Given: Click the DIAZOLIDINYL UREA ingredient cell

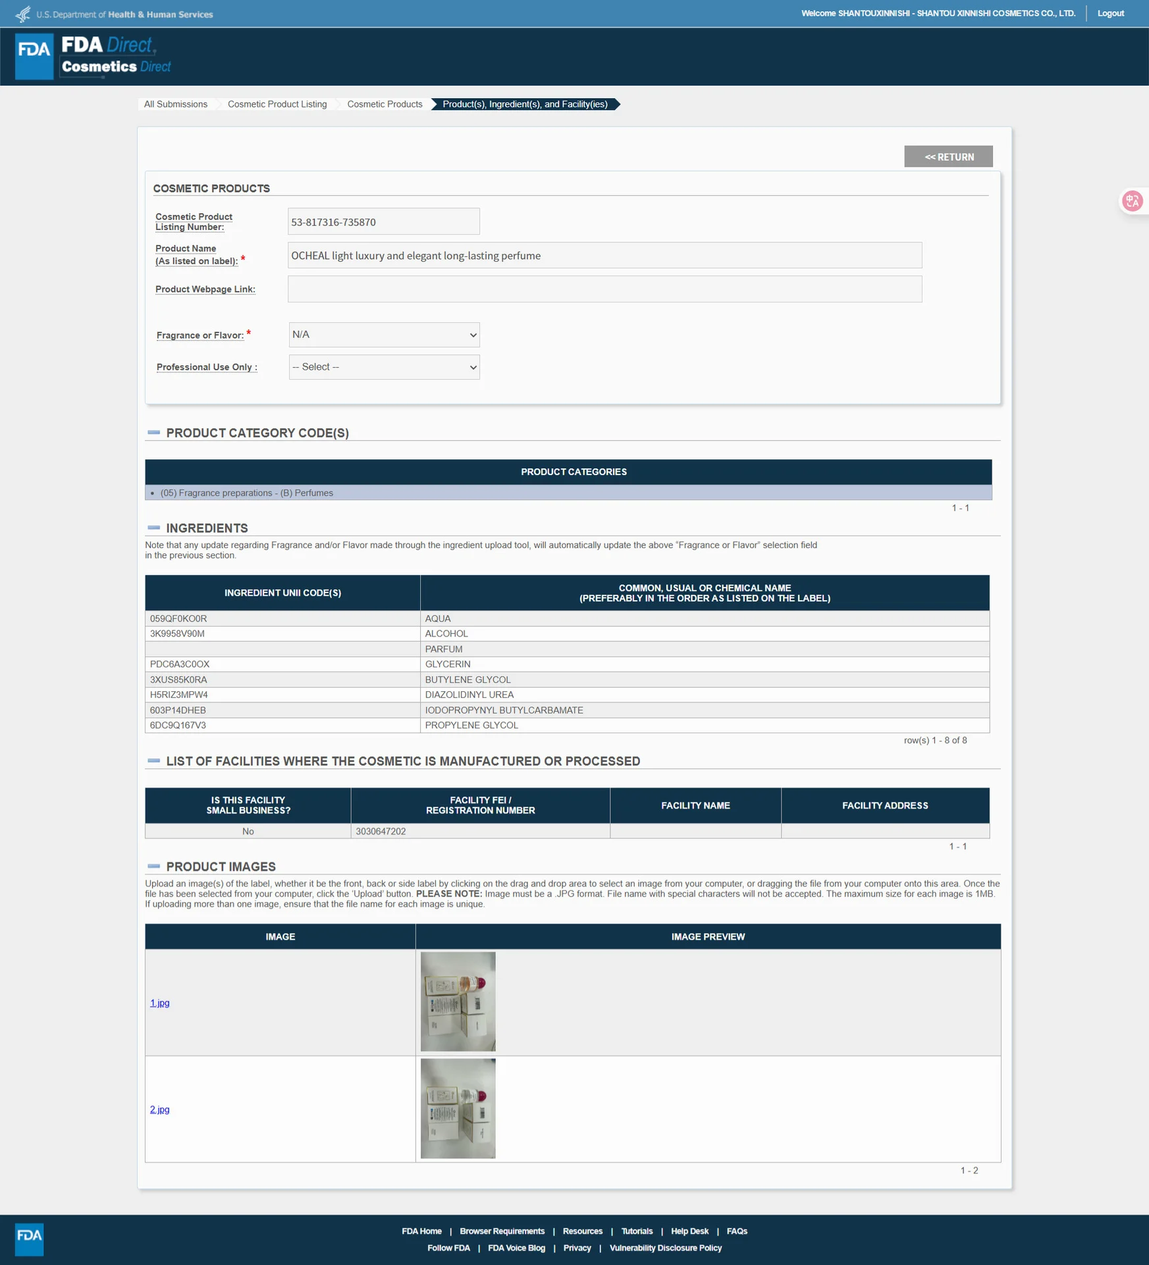Looking at the screenshot, I should (705, 694).
